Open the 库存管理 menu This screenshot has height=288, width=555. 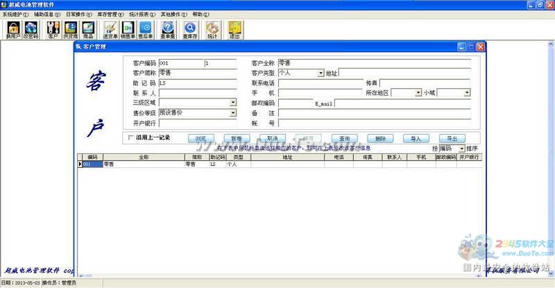pos(110,15)
